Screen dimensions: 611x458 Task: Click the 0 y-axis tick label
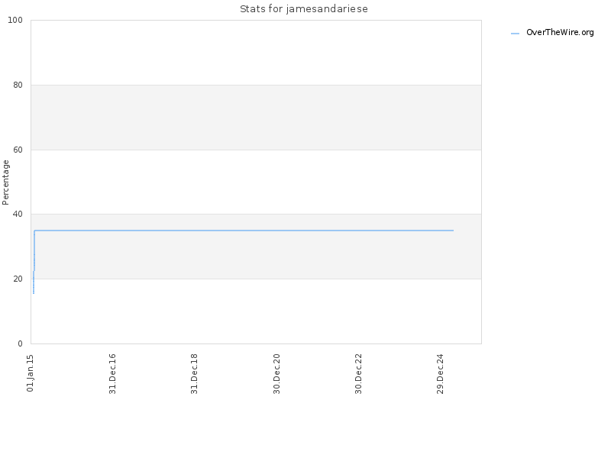21,343
